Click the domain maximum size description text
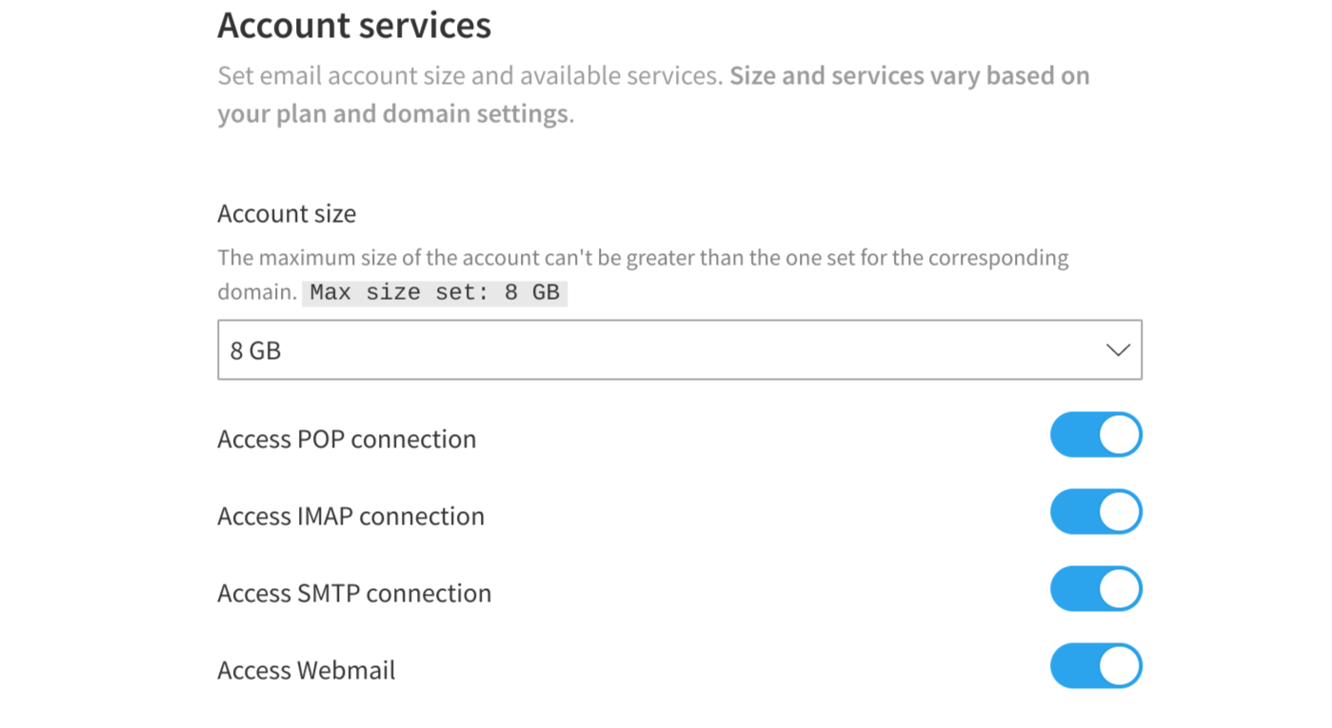 click(643, 257)
